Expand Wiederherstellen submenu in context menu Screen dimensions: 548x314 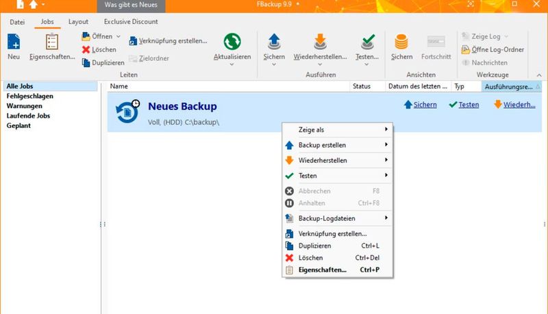(338, 161)
